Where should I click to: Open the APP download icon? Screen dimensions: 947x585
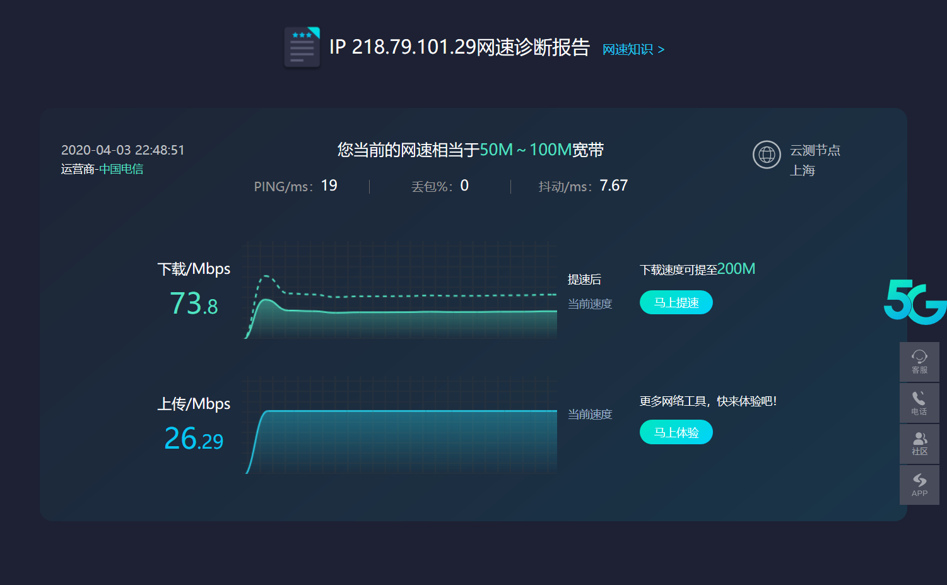[919, 485]
